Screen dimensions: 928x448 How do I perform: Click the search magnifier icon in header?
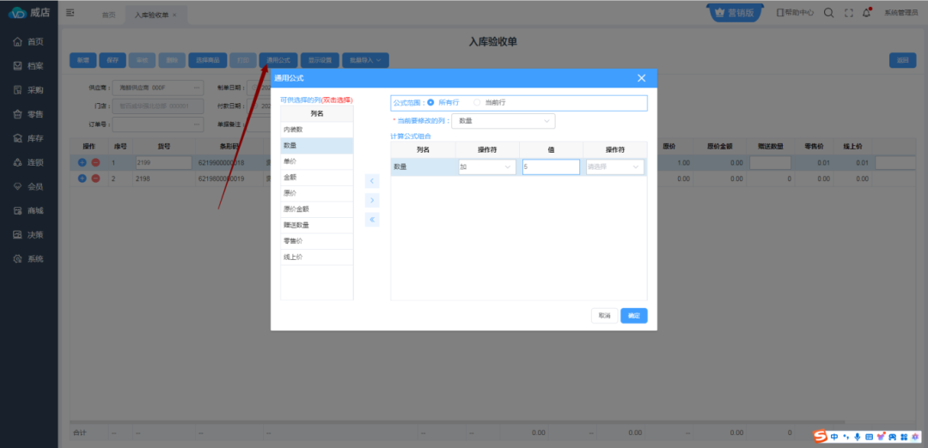828,13
